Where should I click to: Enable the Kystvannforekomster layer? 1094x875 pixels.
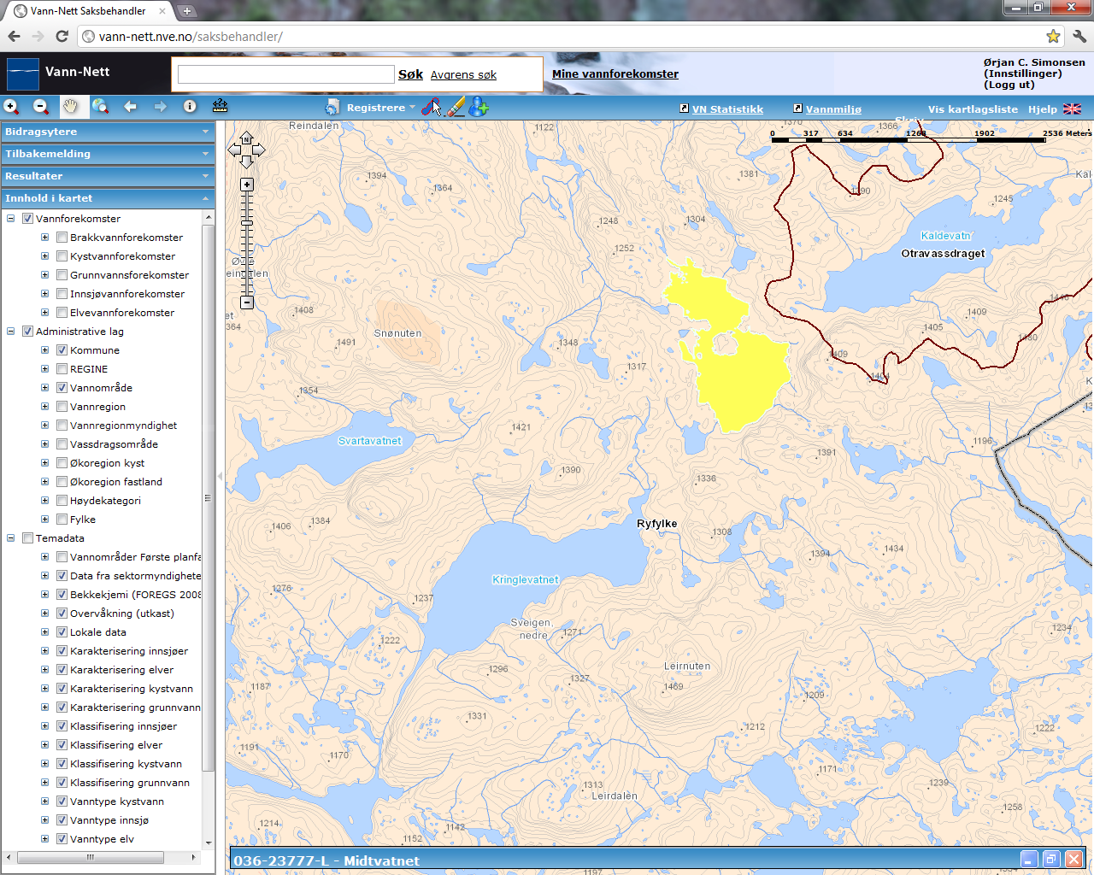click(62, 256)
